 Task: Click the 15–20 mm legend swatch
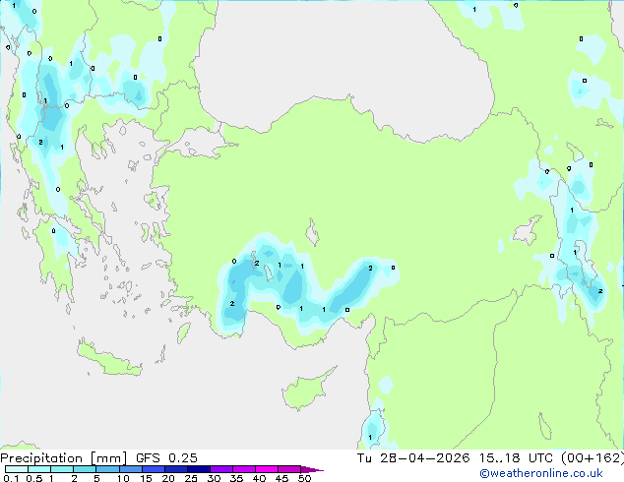tap(153, 469)
